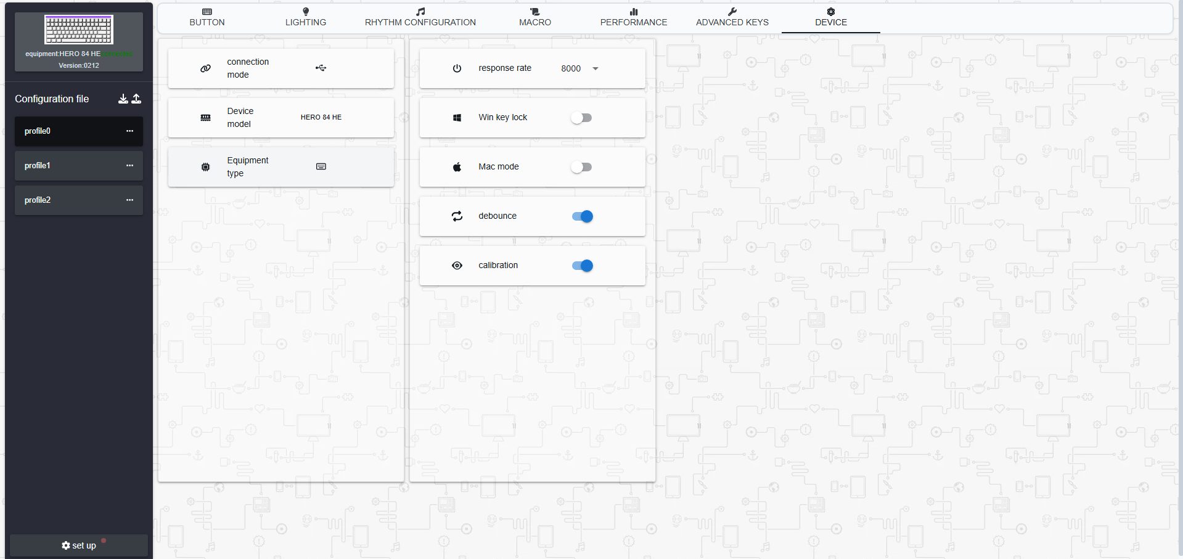This screenshot has height=559, width=1183.
Task: Click the eye icon next to calibration
Action: 457,266
